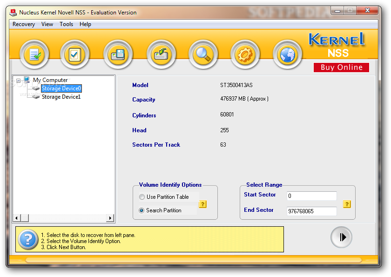Click the My Computer icon in the tree
Image resolution: width=391 pixels, height=277 pixels.
[x=27, y=80]
